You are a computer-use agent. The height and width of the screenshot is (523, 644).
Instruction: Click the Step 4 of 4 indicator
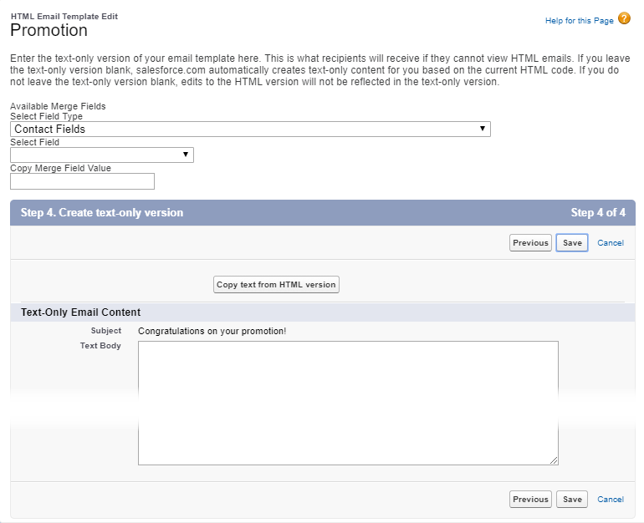coord(598,213)
